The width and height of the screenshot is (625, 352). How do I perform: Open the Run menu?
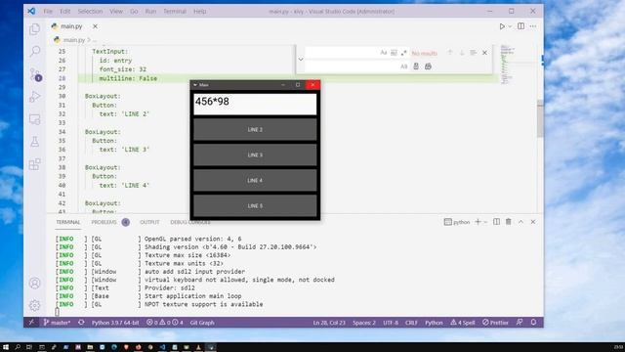tap(150, 11)
